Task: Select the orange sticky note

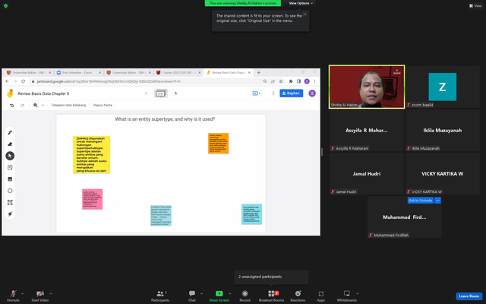Action: (x=218, y=144)
